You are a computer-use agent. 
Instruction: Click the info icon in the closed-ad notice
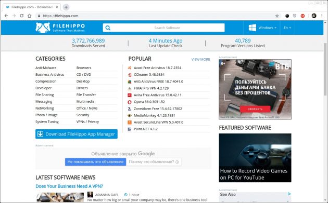point(177,162)
